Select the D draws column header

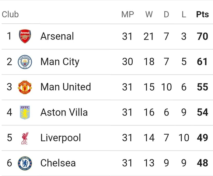tap(166, 15)
